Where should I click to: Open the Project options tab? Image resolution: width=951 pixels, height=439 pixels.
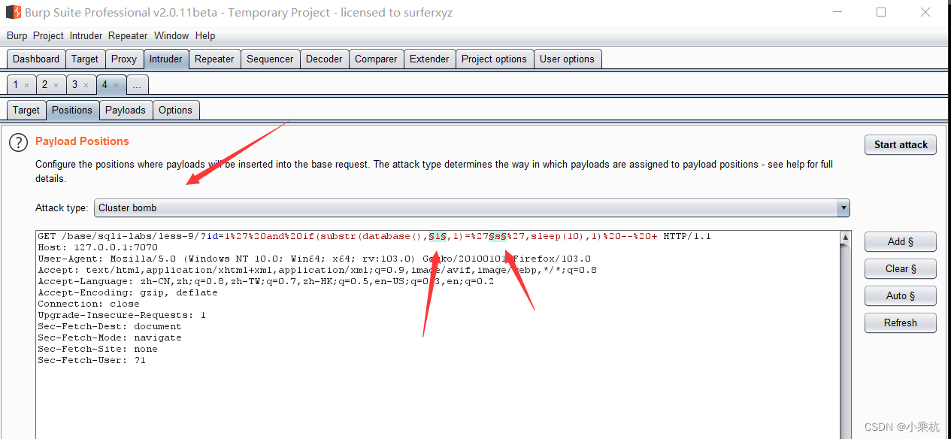point(494,59)
